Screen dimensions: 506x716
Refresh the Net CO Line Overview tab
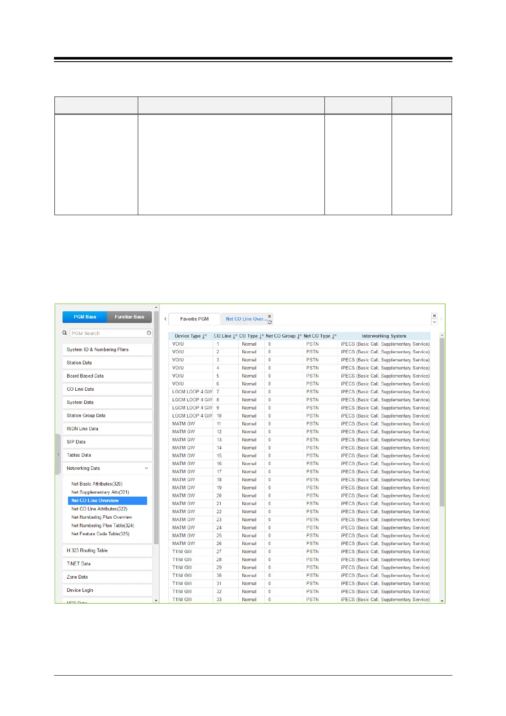pos(270,322)
